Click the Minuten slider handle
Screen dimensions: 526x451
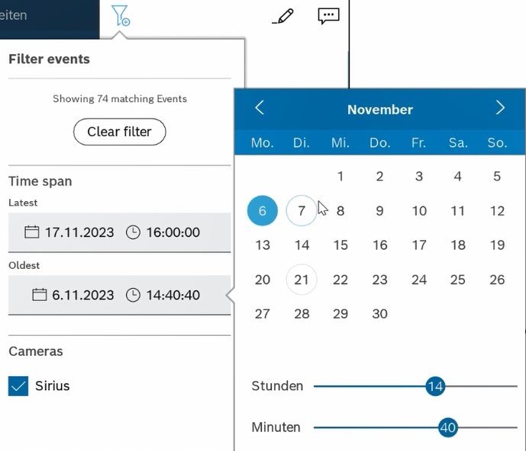447,428
